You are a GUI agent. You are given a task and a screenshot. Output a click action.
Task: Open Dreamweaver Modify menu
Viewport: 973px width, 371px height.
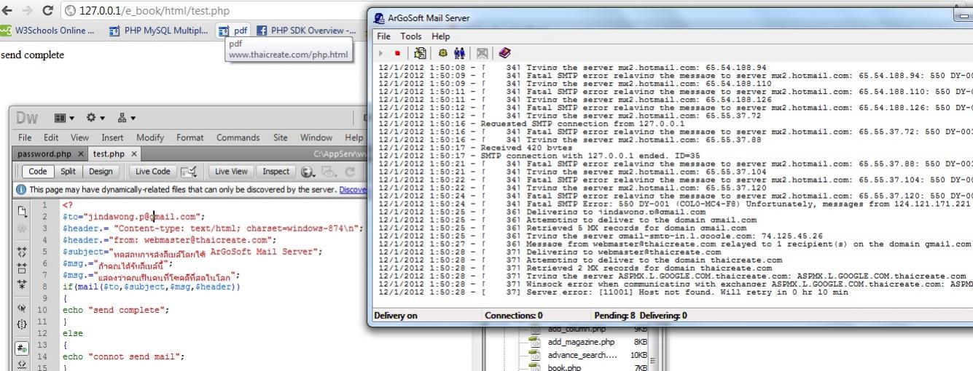pyautogui.click(x=150, y=137)
